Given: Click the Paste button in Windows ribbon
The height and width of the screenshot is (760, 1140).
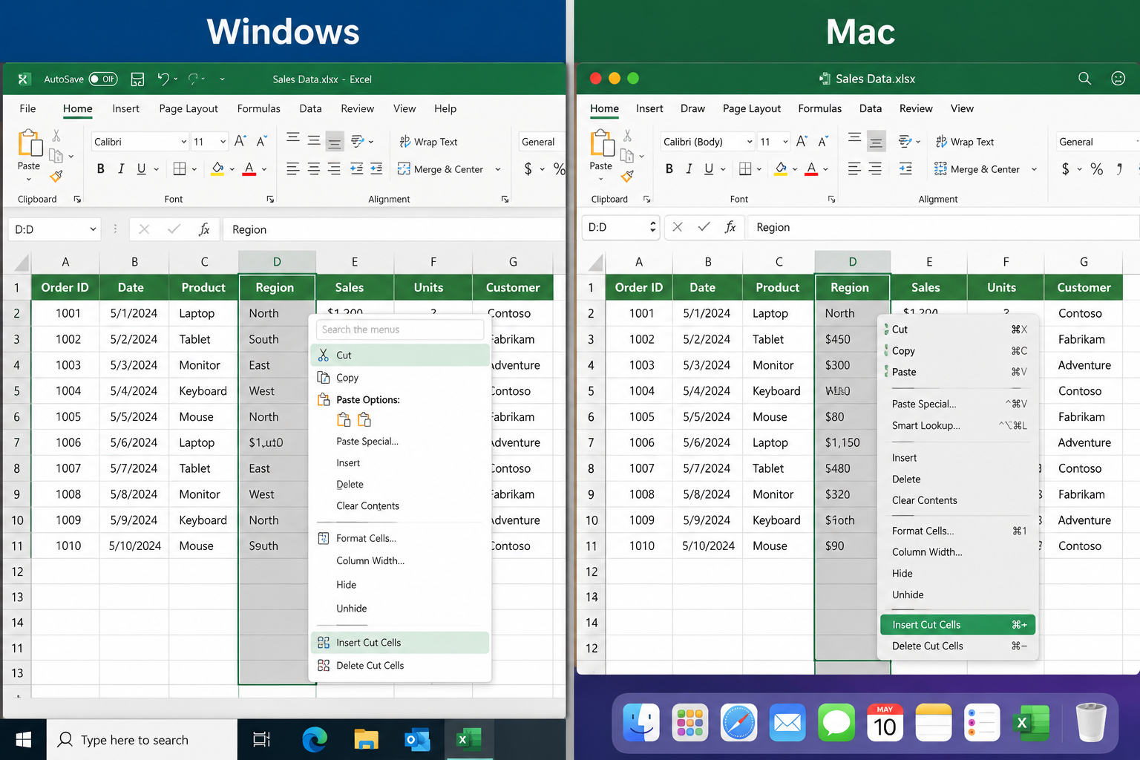Looking at the screenshot, I should tap(29, 151).
